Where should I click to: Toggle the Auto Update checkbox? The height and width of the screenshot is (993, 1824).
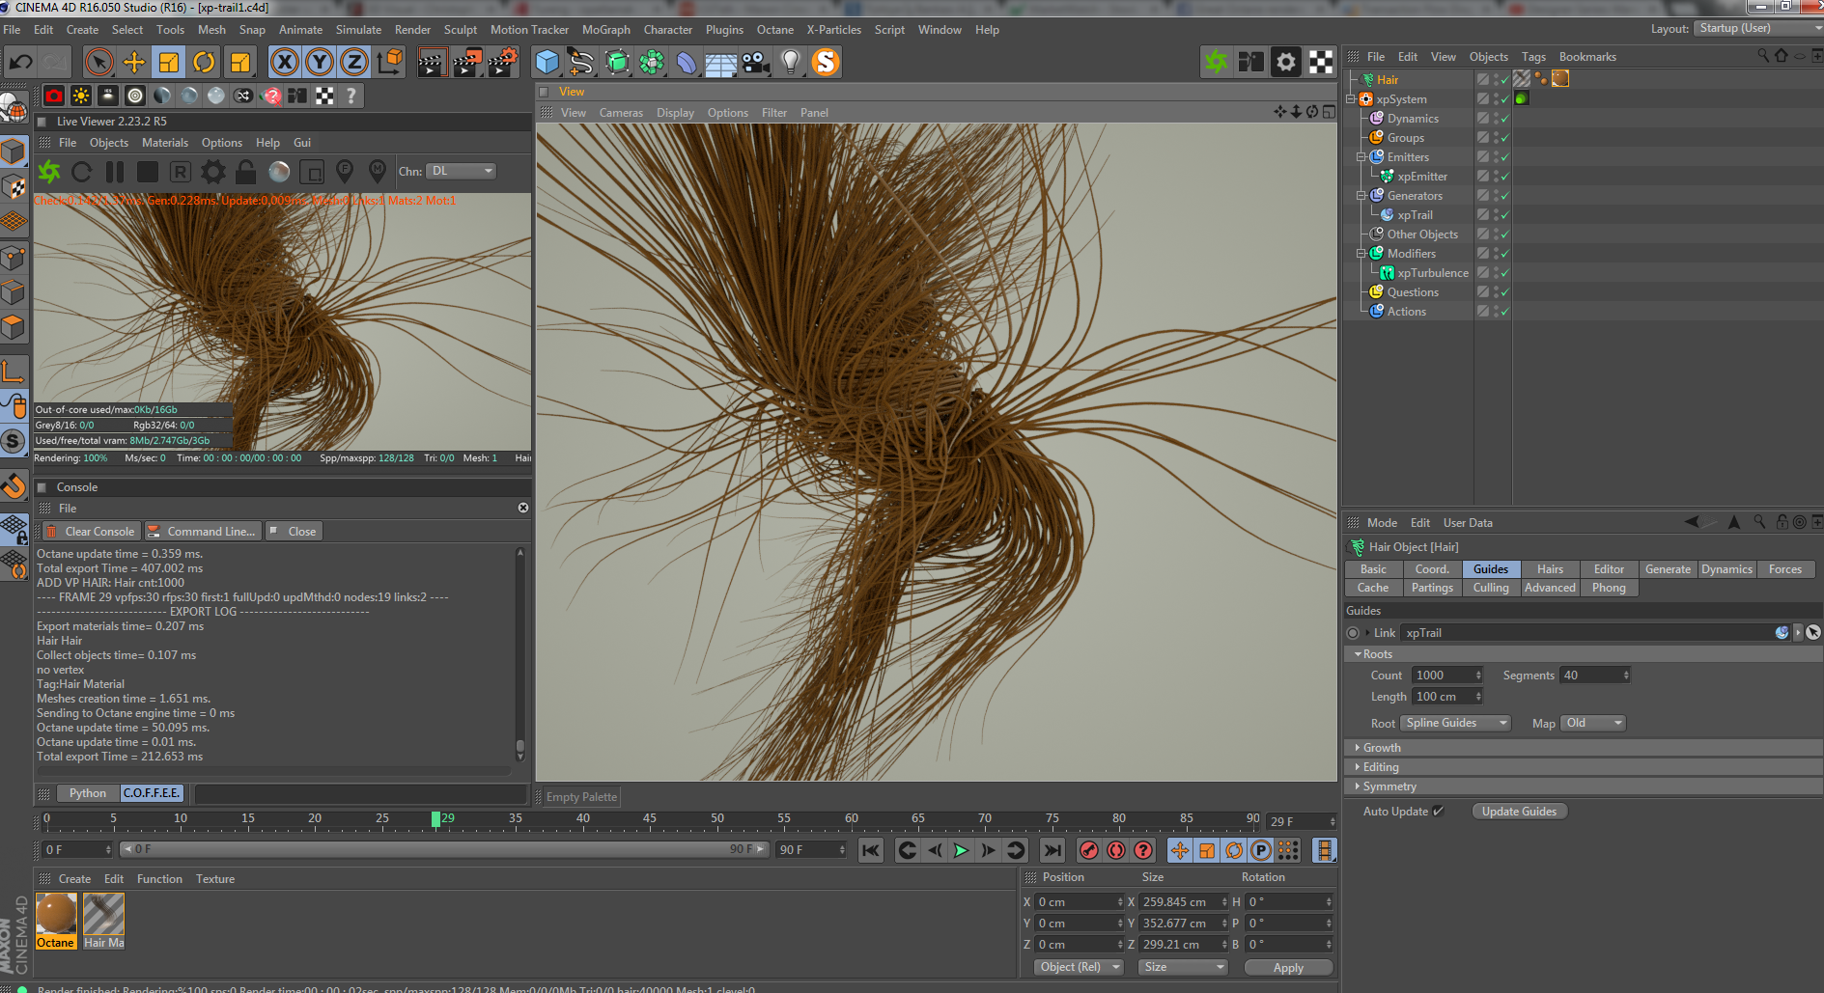[x=1439, y=812]
